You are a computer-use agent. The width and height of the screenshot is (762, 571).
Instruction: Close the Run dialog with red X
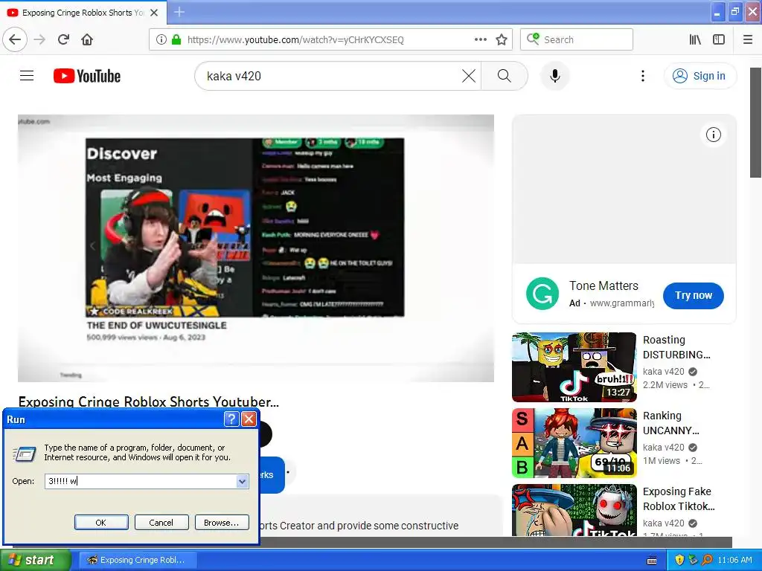click(249, 419)
